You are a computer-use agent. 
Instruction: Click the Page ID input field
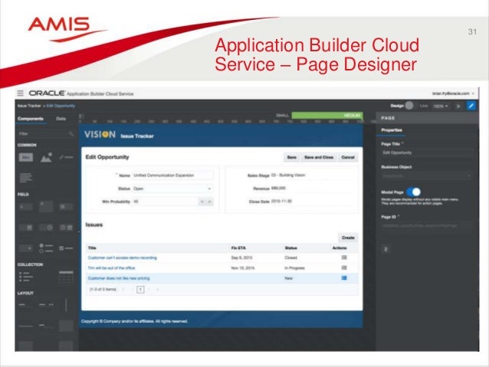426,225
